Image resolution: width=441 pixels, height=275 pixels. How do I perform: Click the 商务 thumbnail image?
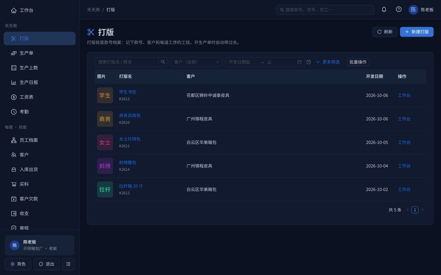tap(105, 119)
